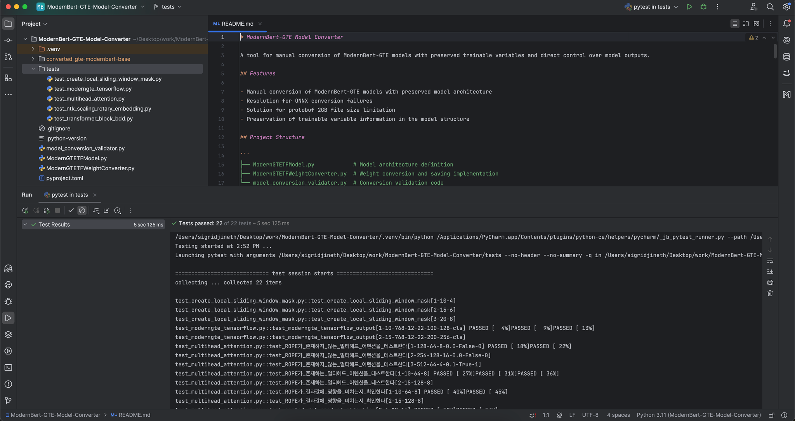Open the Notifications panel

click(x=786, y=24)
